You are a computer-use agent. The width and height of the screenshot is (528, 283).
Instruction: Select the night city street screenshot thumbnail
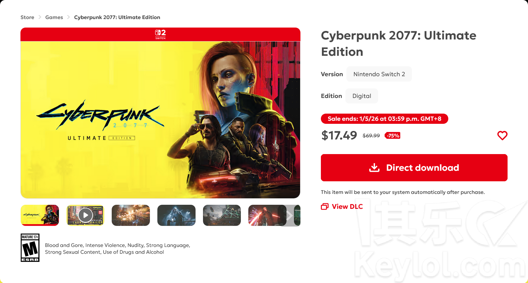pyautogui.click(x=131, y=215)
